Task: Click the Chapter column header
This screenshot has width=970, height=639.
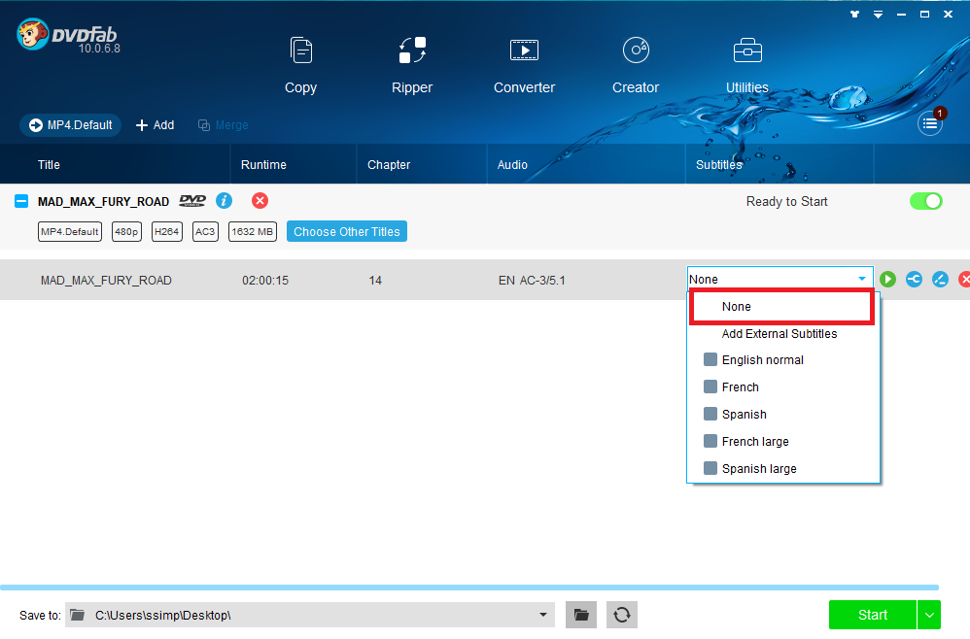Action: [x=389, y=165]
